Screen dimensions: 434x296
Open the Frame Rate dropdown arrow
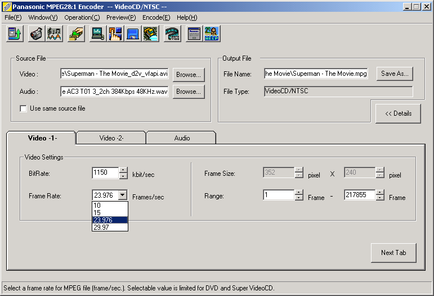coord(123,195)
